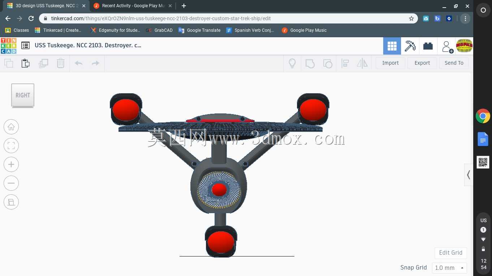
Task: Open Google Docs from the shelf
Action: coord(483,139)
